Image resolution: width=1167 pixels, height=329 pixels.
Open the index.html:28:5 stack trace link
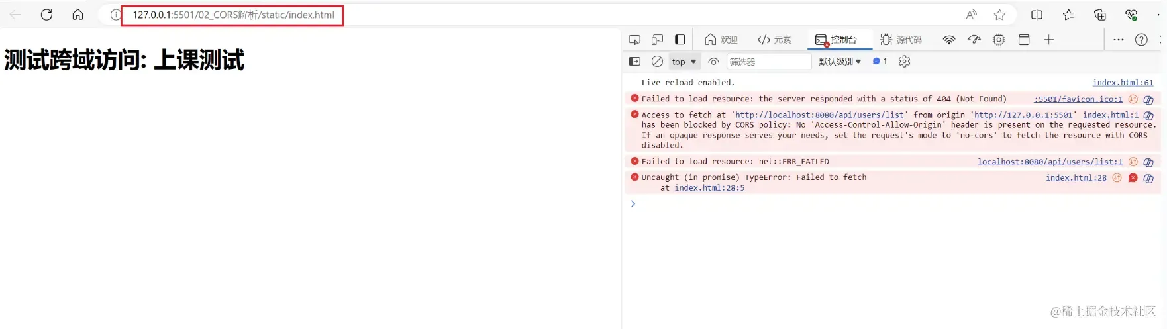pyautogui.click(x=709, y=188)
